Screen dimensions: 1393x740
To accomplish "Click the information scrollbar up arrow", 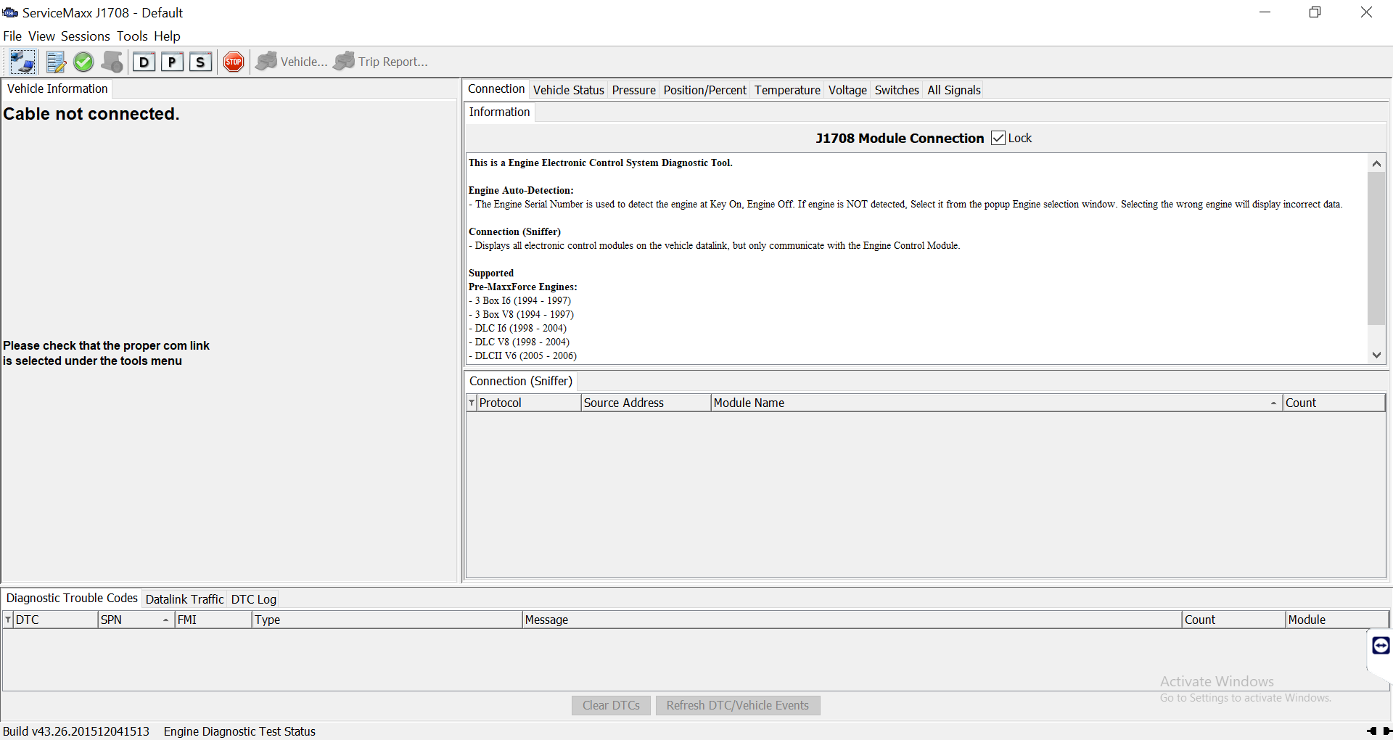I will [1376, 163].
